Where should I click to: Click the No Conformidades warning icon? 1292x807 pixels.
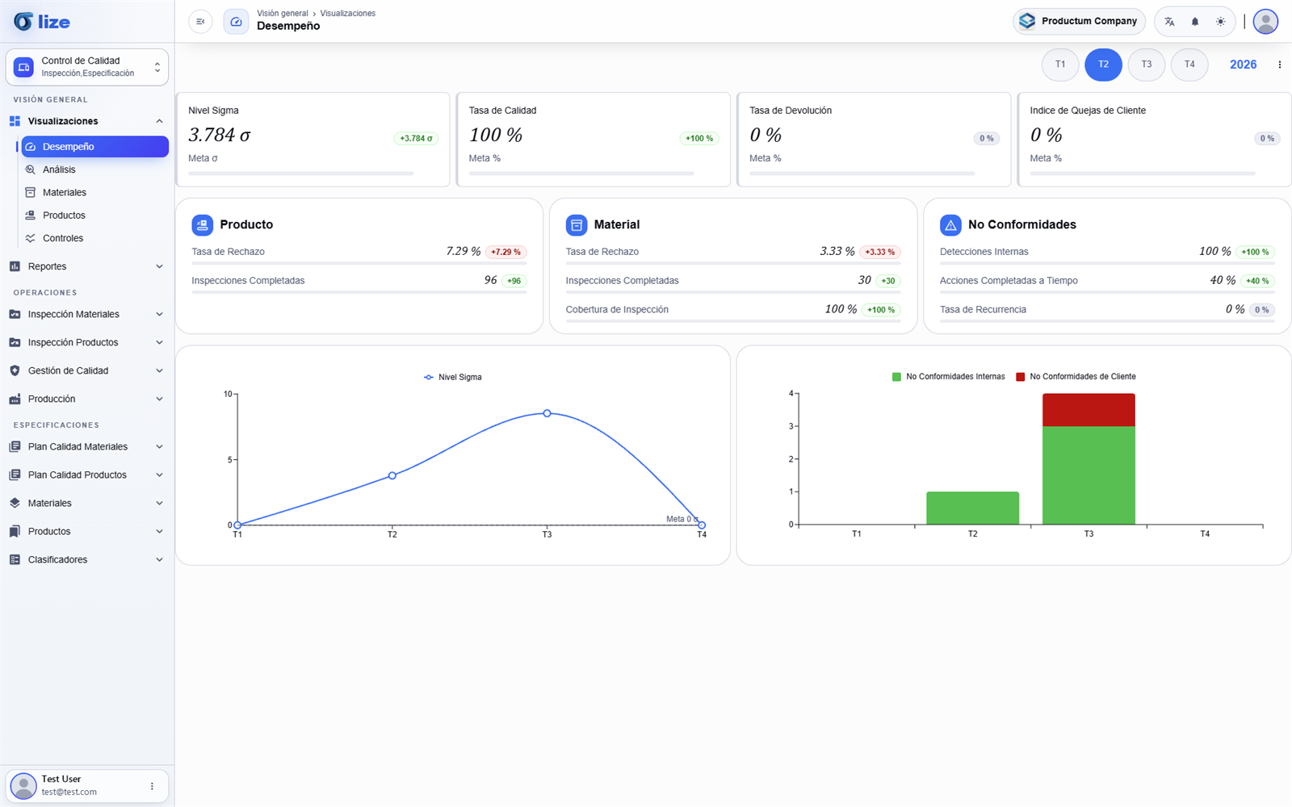coord(950,225)
